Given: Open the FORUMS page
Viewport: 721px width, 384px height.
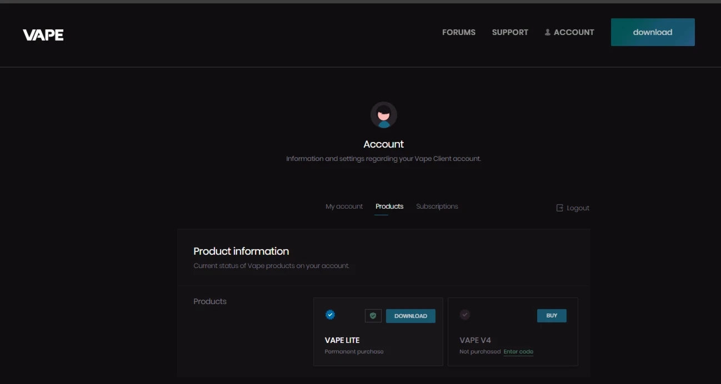Looking at the screenshot, I should (x=458, y=32).
